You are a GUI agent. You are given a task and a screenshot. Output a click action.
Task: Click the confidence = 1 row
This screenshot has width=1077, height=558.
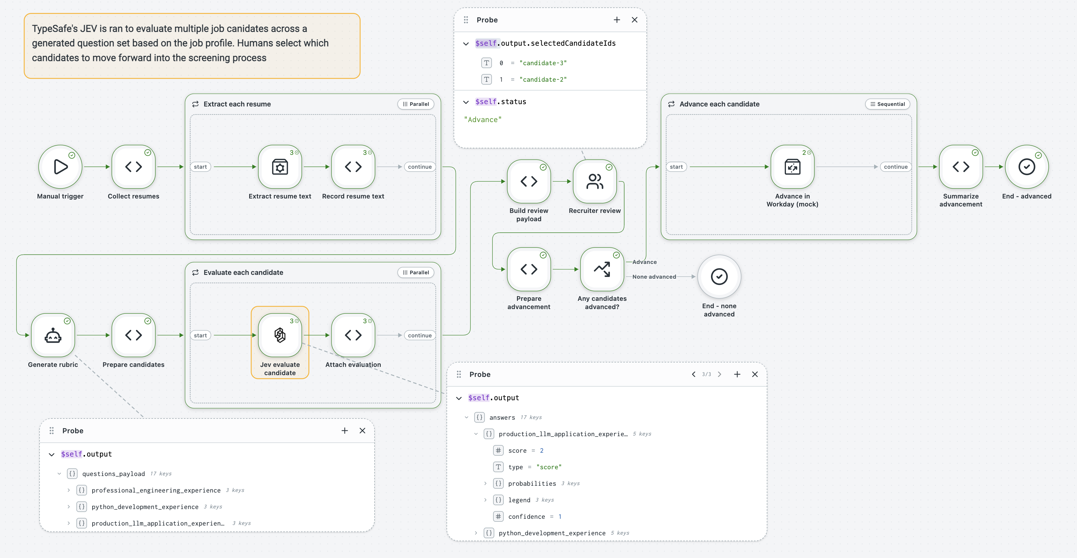coord(528,517)
